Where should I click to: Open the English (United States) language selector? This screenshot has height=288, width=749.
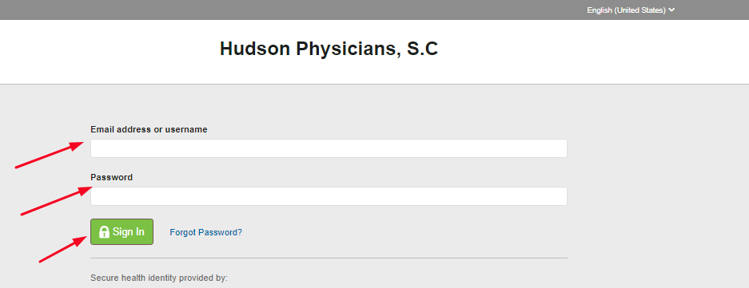631,10
